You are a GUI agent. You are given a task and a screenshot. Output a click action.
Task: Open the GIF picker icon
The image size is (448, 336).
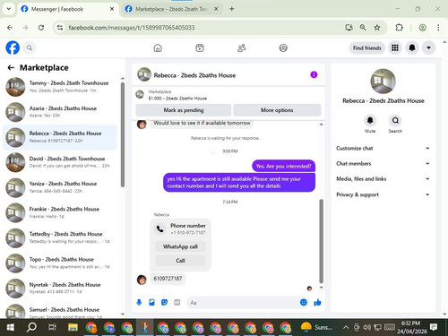pos(177,303)
